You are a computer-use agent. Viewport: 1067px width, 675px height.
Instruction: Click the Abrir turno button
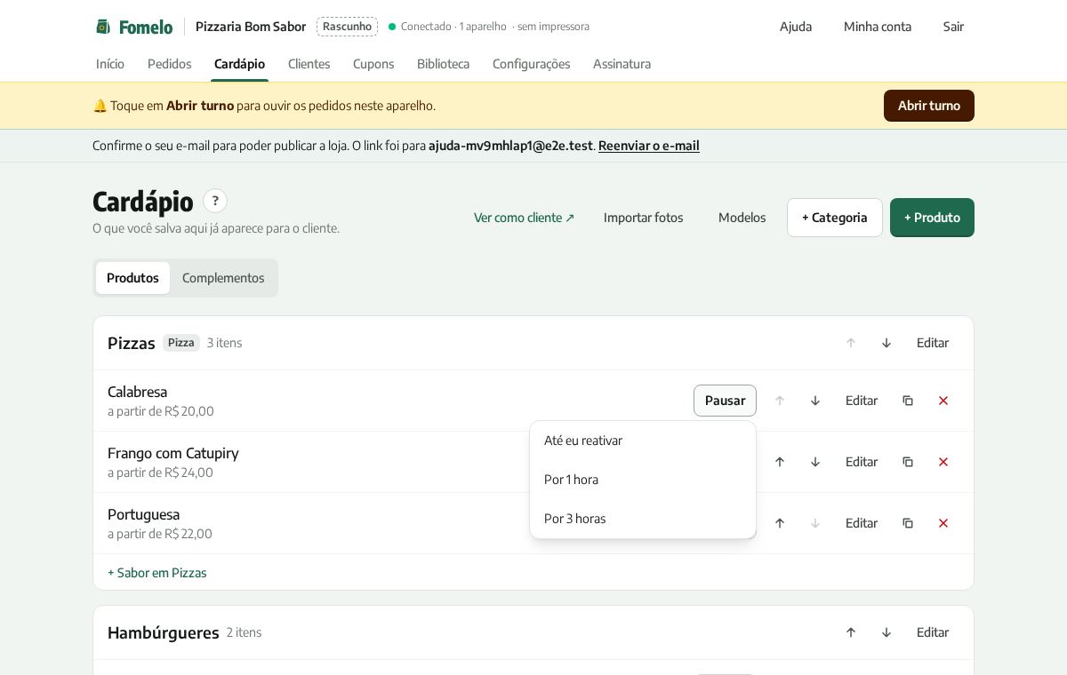pos(928,106)
